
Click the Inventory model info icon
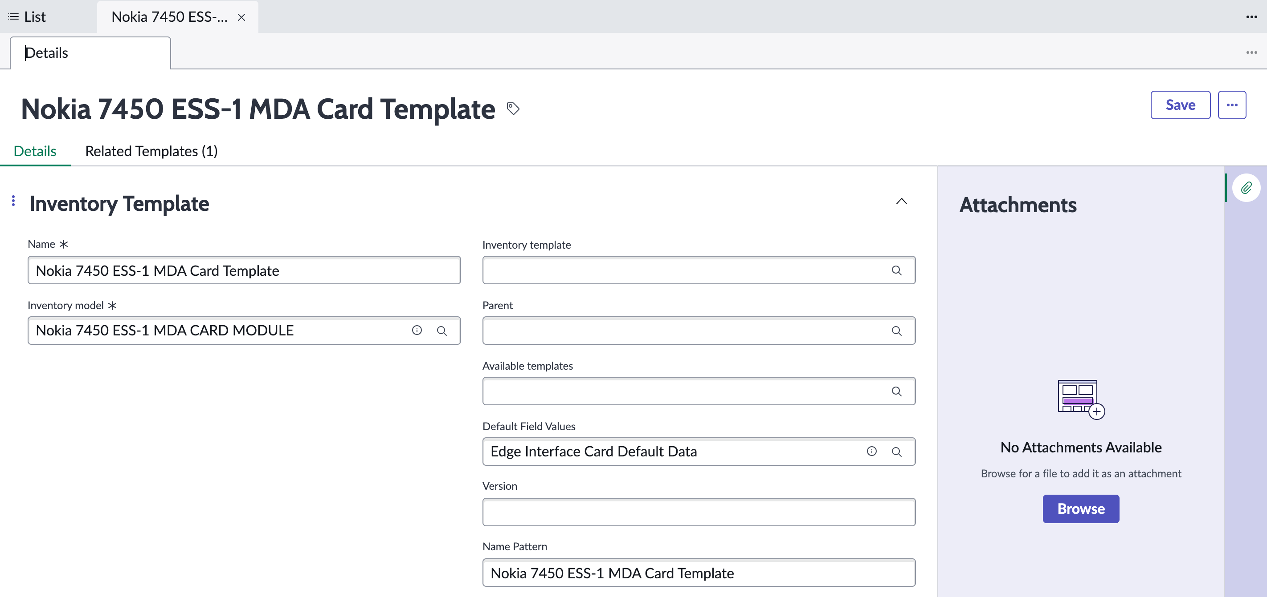point(417,331)
